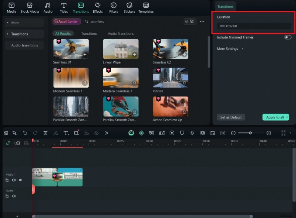
Task: Select the Titles panel
Action: click(x=64, y=7)
